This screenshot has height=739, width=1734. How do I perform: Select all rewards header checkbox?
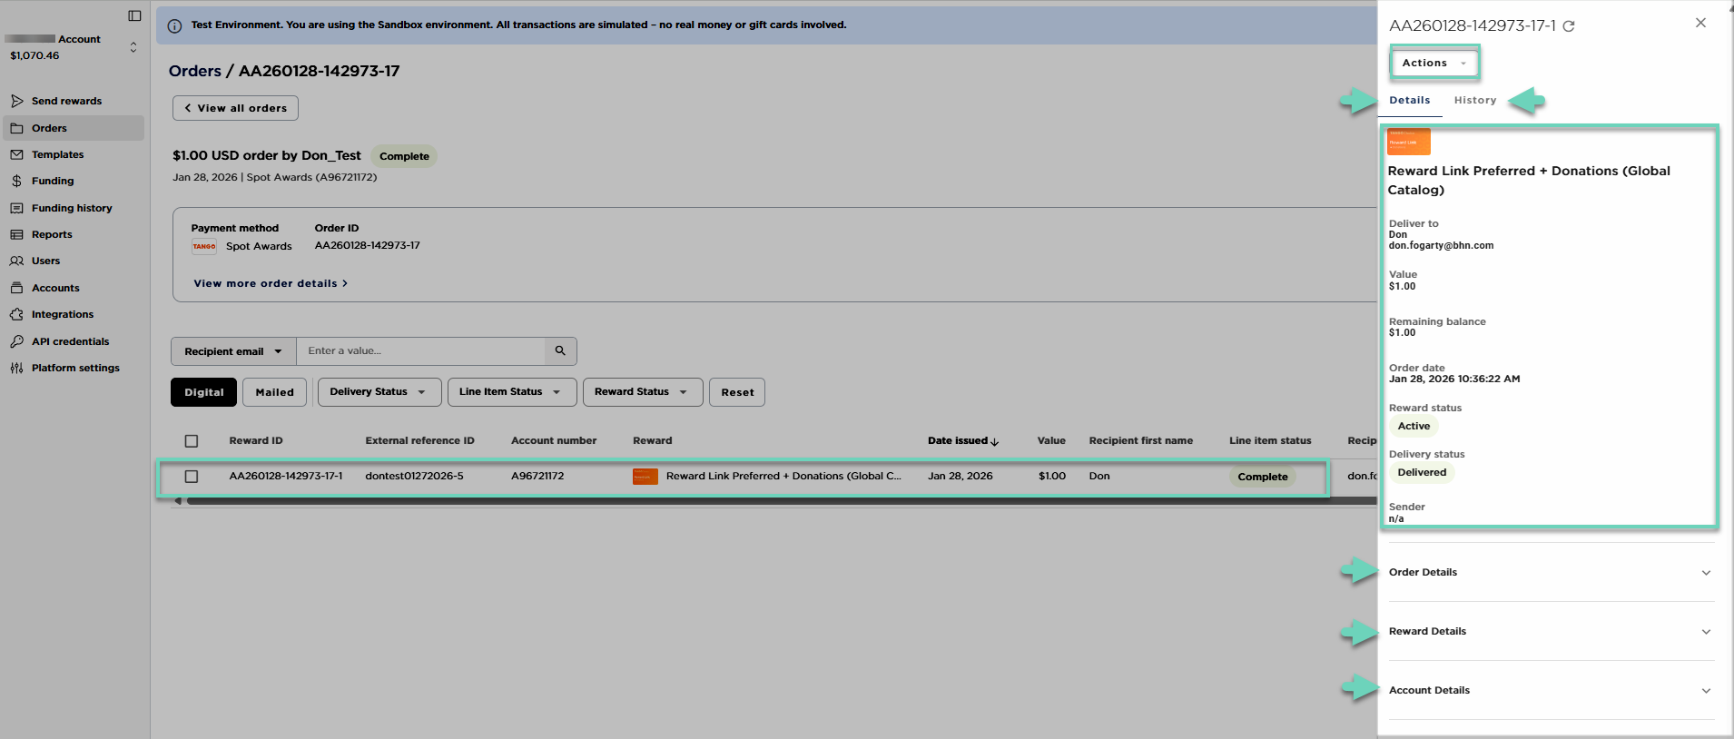click(192, 441)
